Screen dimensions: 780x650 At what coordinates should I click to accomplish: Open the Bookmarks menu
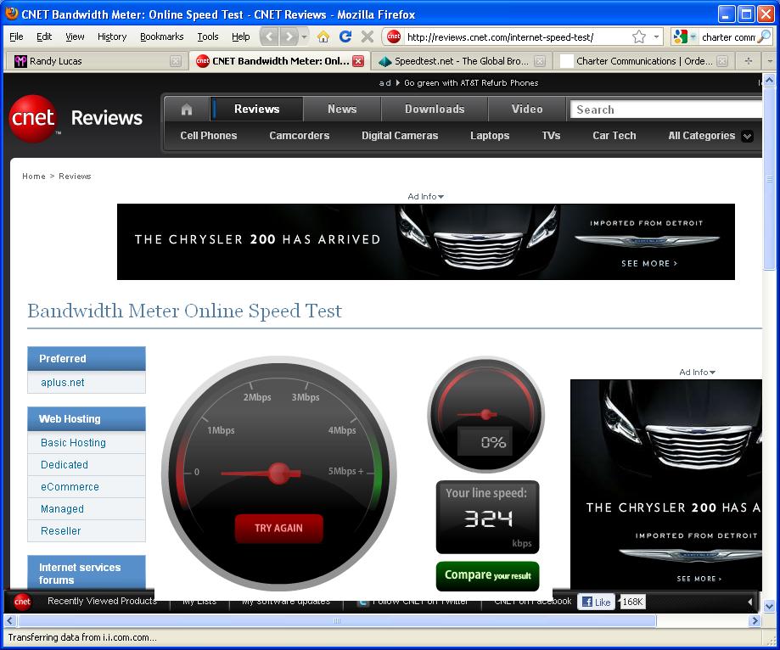[x=161, y=36]
